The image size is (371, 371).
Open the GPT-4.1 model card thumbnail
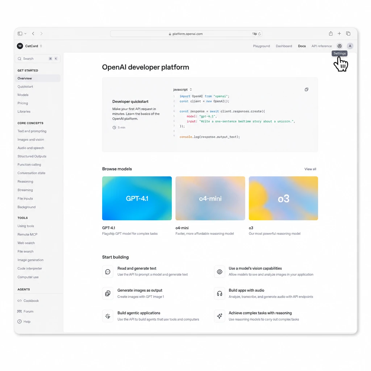[137, 198]
